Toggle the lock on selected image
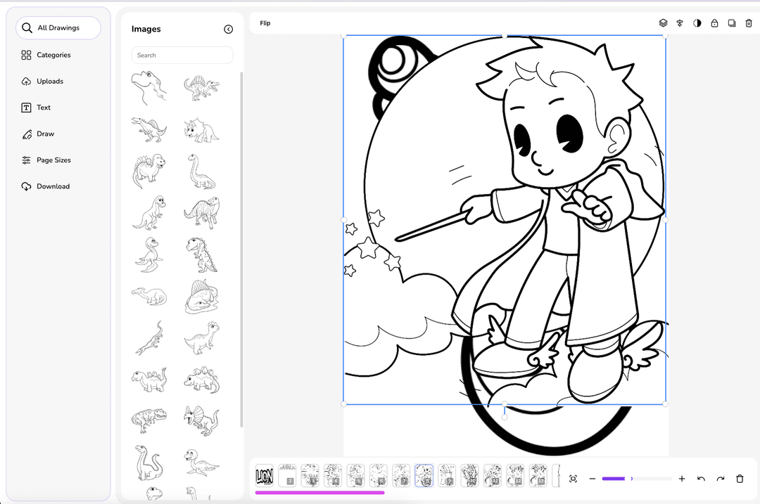 click(x=714, y=23)
